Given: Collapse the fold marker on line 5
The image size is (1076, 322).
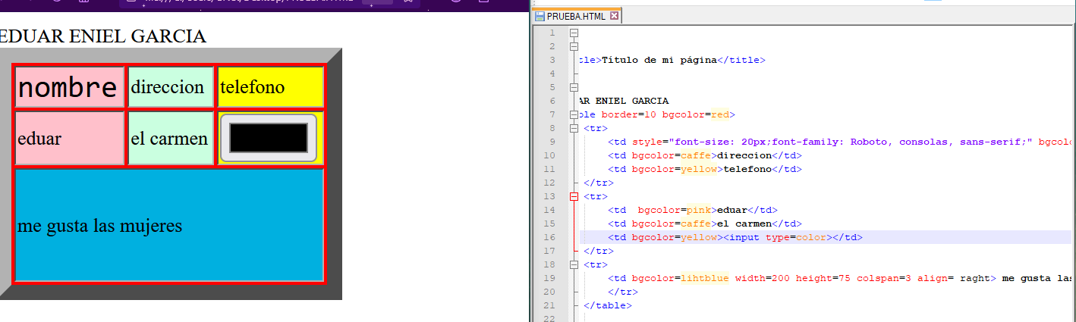Looking at the screenshot, I should (x=574, y=88).
